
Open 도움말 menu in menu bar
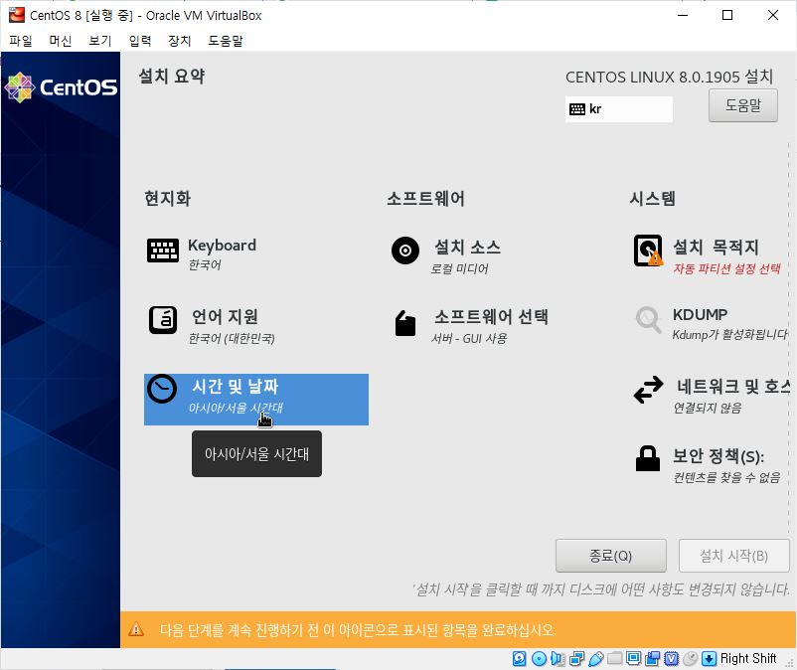click(x=226, y=41)
